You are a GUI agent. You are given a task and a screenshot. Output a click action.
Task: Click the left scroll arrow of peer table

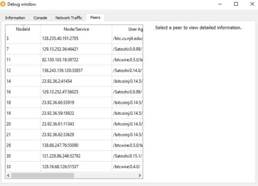(x=8, y=175)
